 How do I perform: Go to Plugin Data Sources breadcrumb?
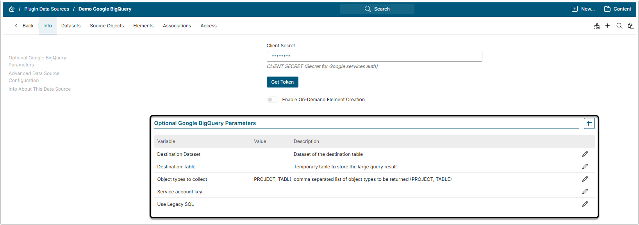point(46,9)
